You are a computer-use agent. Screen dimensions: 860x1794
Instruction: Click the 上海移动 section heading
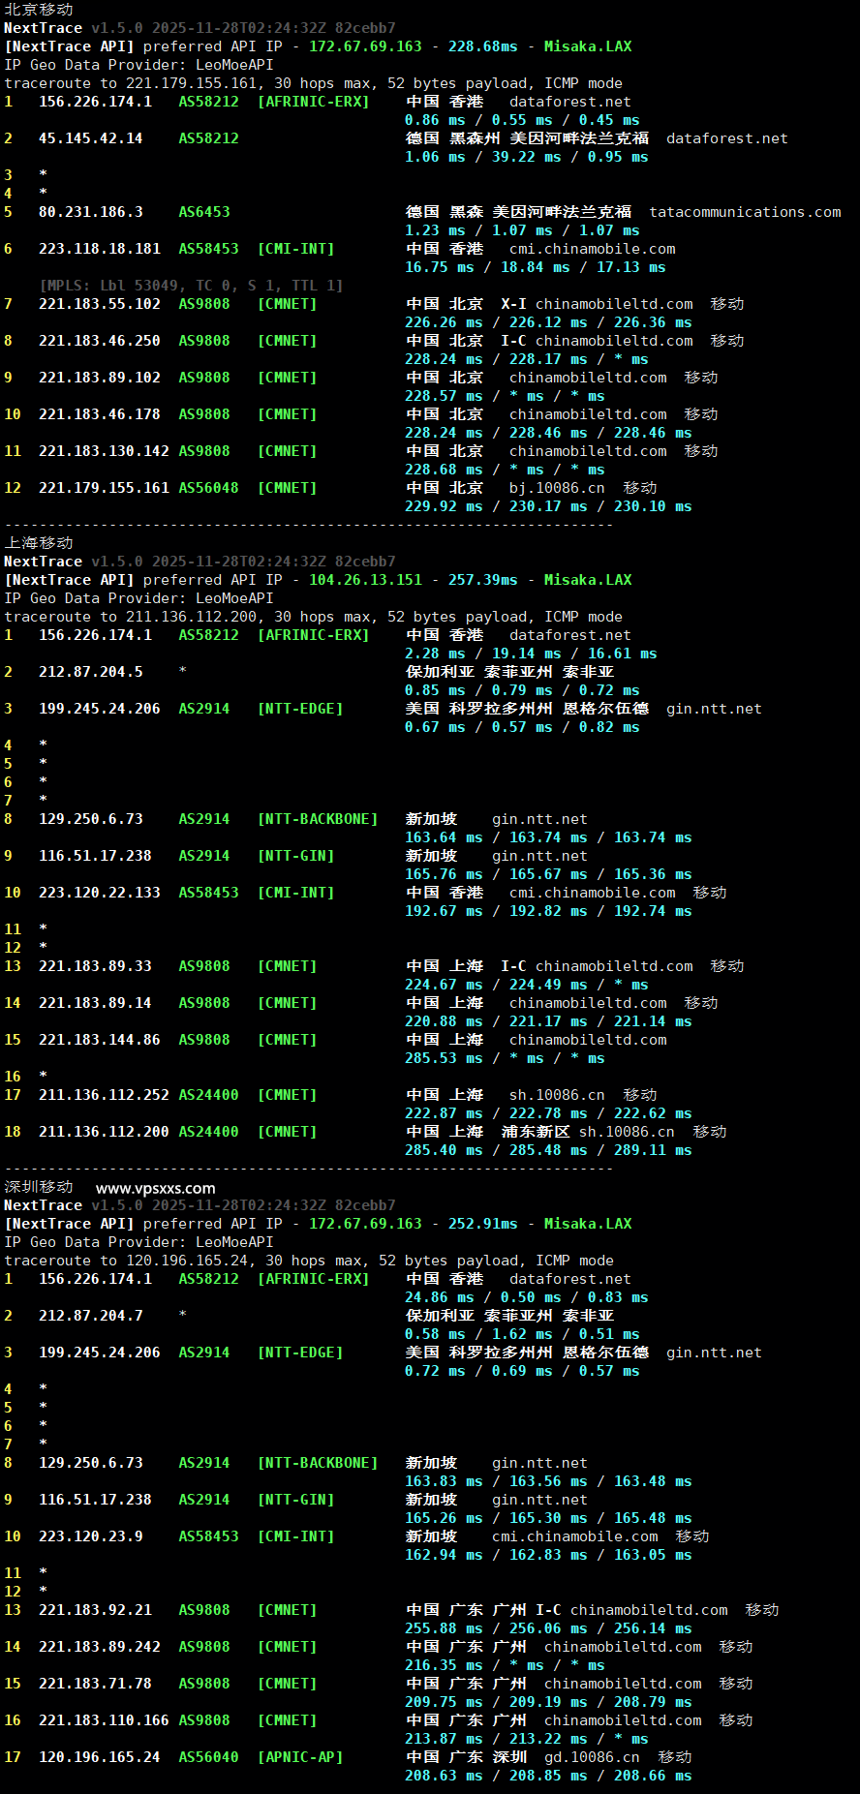tap(39, 542)
